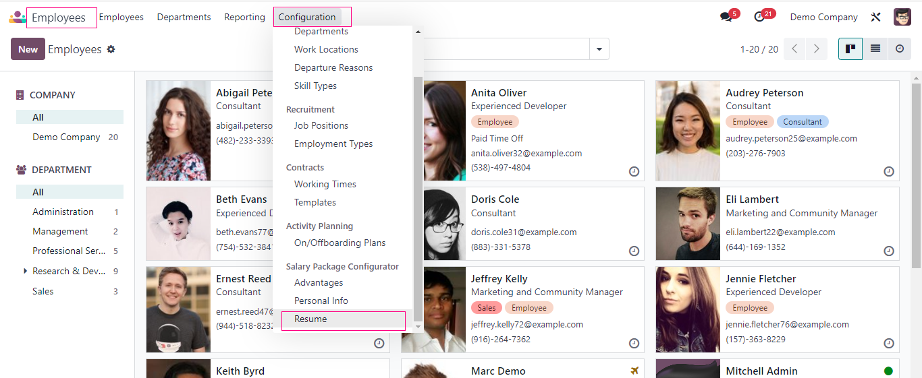
Task: Switch to Activity view
Action: [899, 49]
